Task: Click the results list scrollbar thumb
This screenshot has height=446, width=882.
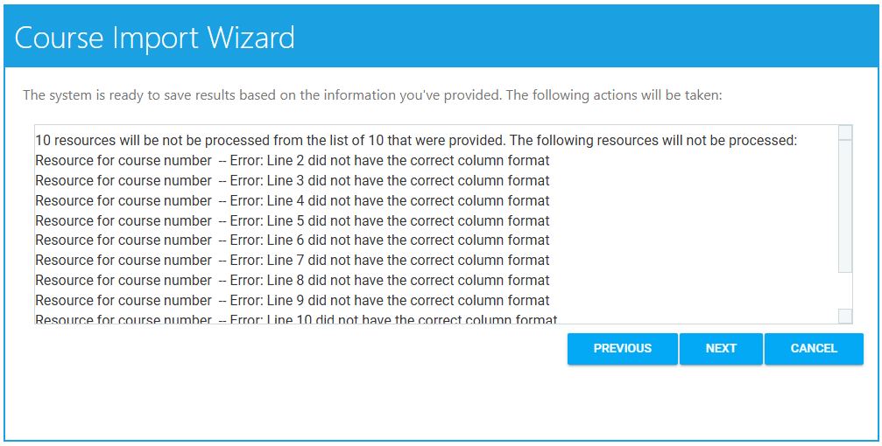Action: click(x=845, y=206)
